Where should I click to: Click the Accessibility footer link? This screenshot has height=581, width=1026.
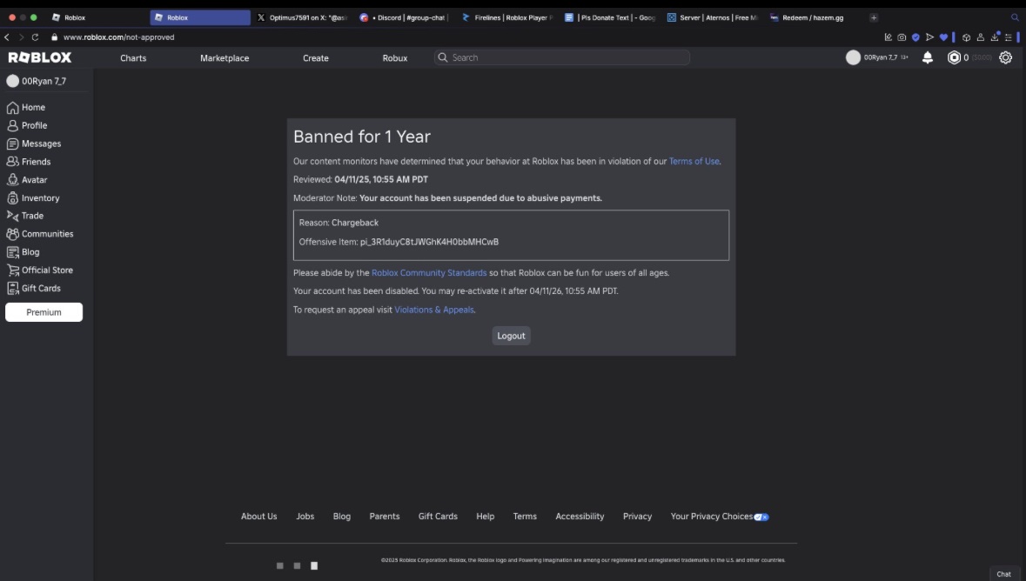[x=580, y=517]
